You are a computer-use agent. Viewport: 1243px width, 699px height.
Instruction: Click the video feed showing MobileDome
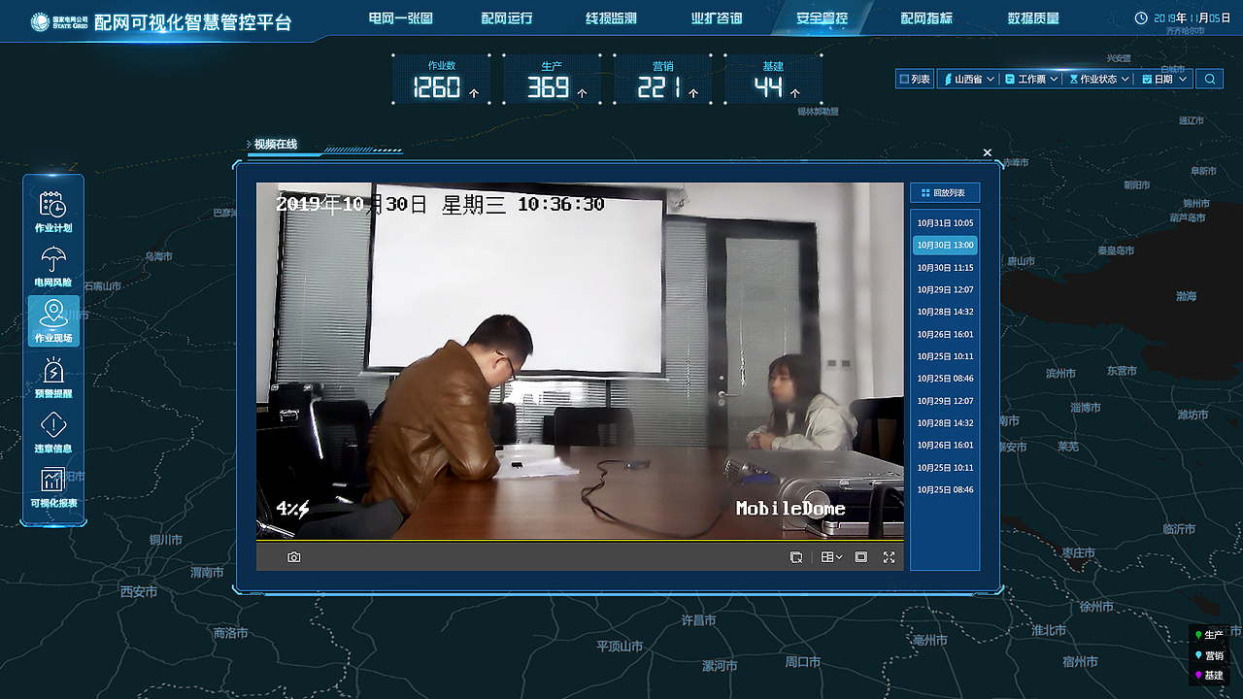coord(580,360)
